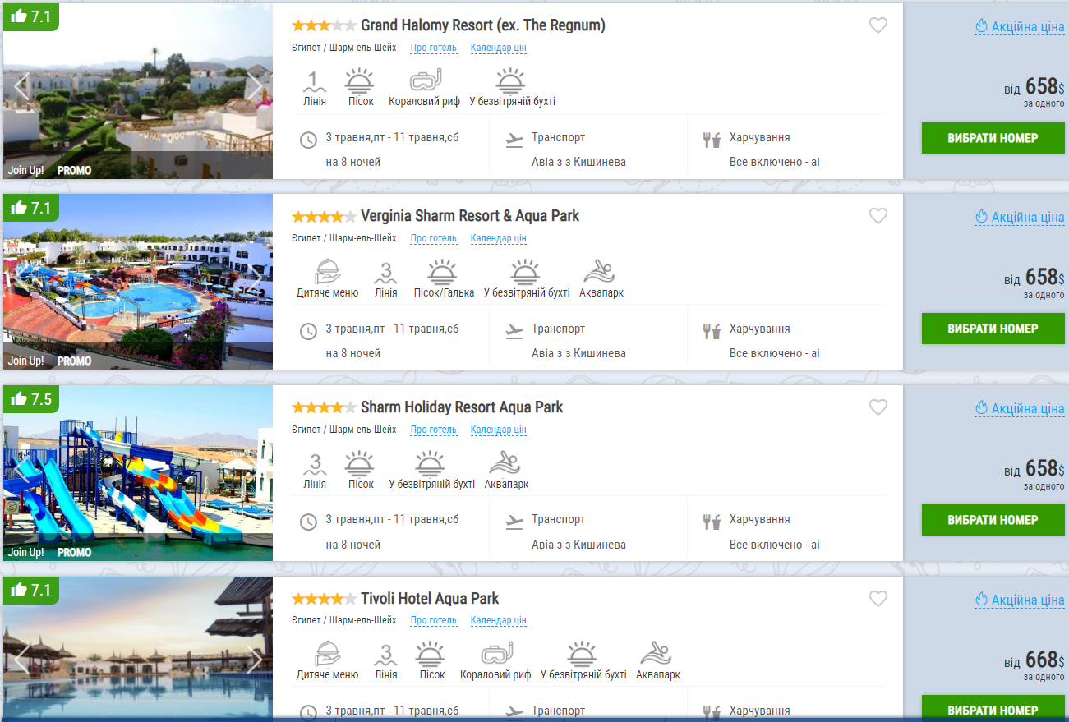The image size is (1069, 722).
Task: Open 'Про готель' for Tivoli Hotel Aqua Park
Action: (x=433, y=620)
